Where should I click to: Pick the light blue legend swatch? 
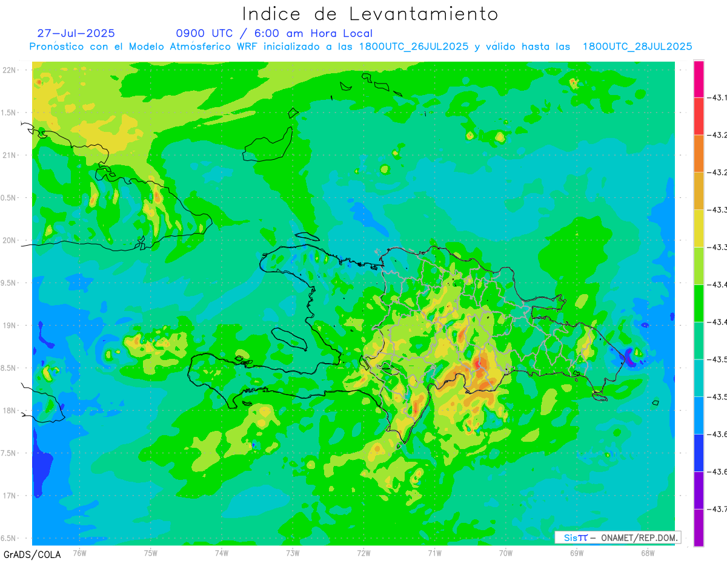coord(699,415)
